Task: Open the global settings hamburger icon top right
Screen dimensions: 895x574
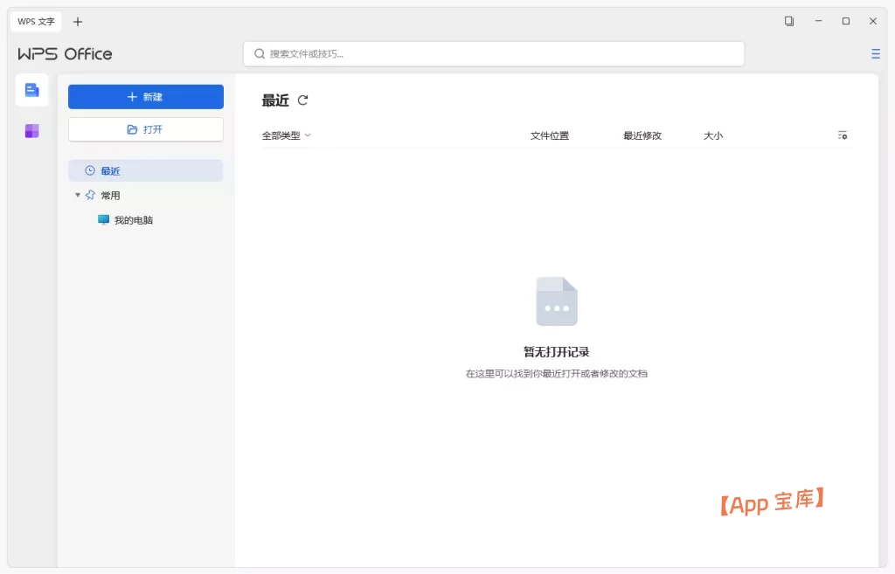Action: (x=875, y=53)
